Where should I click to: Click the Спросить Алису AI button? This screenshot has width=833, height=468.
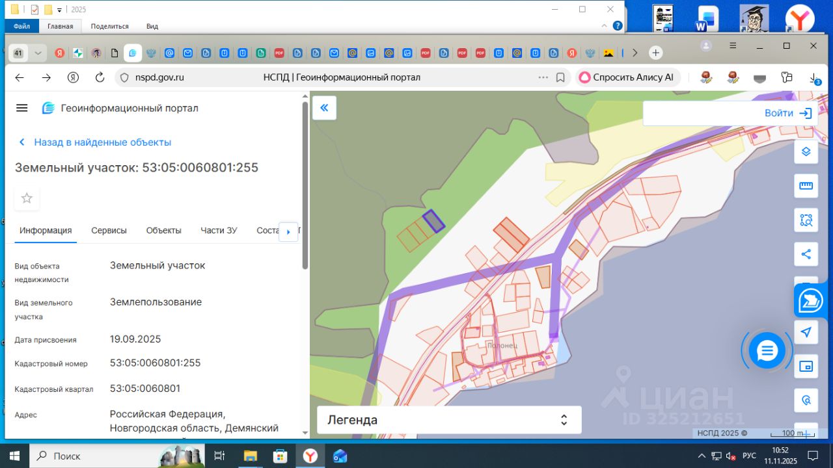tap(627, 77)
